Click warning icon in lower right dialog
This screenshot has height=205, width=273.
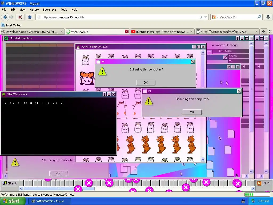(149, 101)
